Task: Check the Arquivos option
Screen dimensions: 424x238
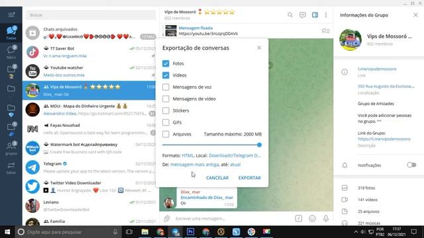Action: (x=166, y=134)
